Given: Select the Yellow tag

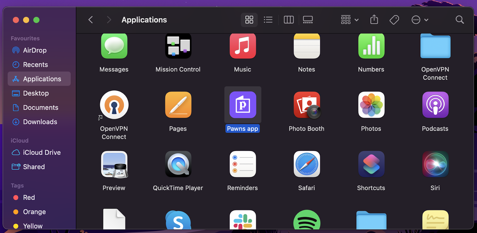Looking at the screenshot, I should pos(39,226).
